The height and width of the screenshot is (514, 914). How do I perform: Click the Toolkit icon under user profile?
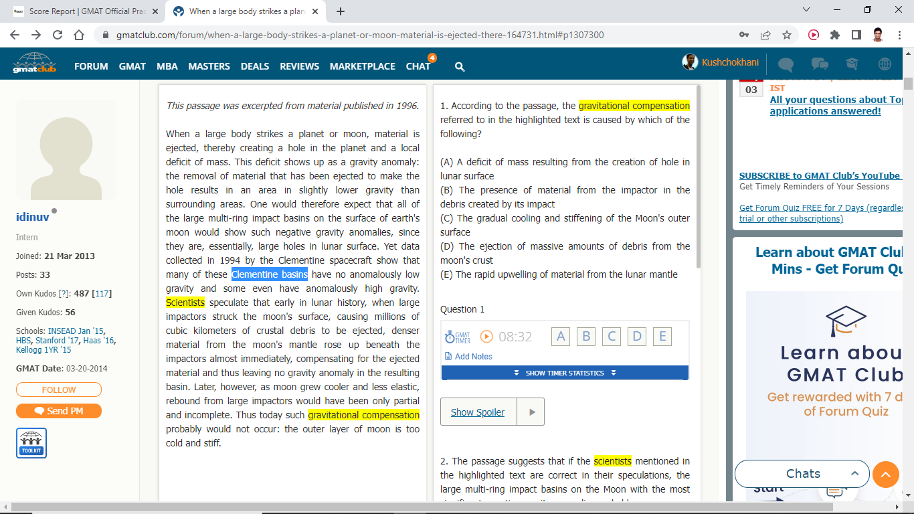[x=31, y=443]
